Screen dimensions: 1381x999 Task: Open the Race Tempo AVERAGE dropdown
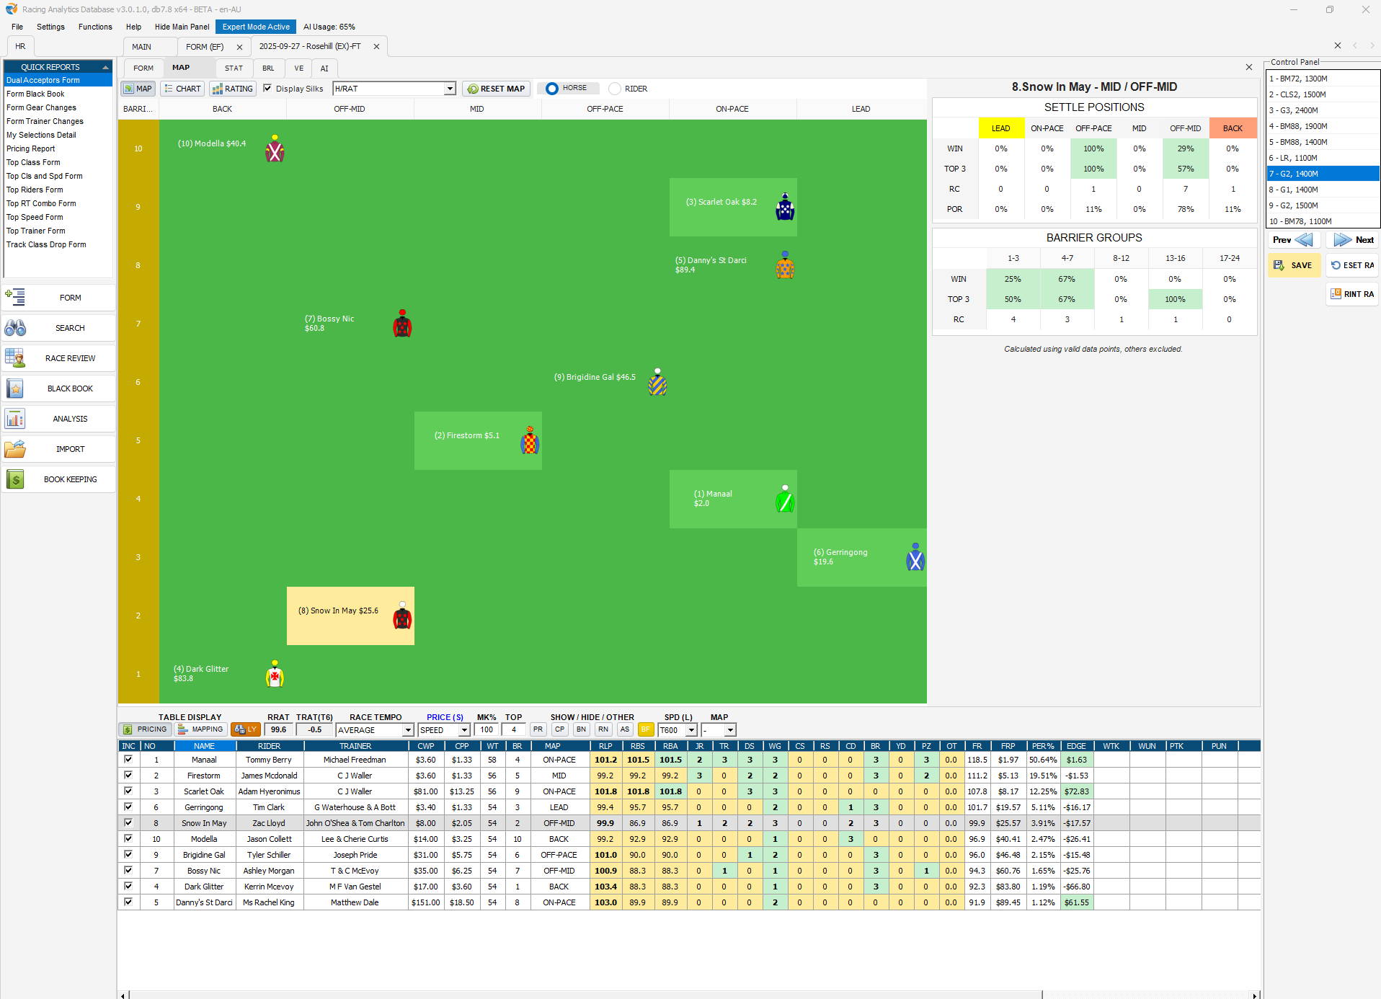point(407,730)
